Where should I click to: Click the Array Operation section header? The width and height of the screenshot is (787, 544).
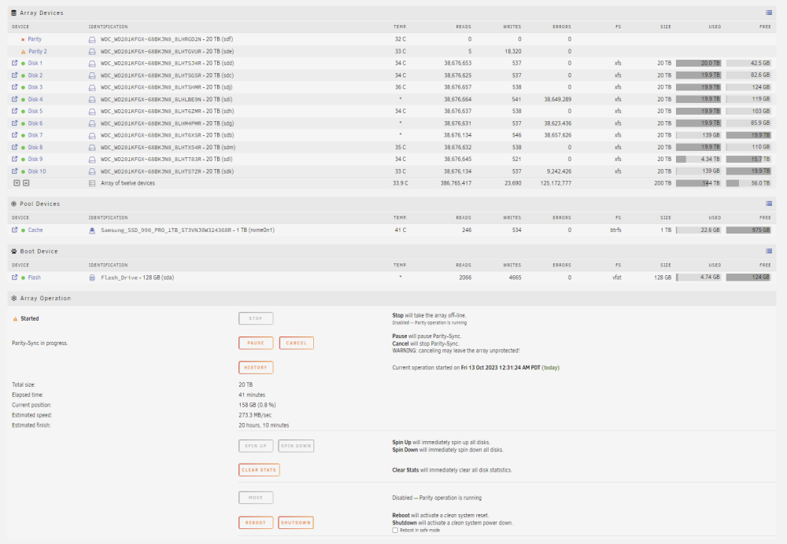pos(391,298)
